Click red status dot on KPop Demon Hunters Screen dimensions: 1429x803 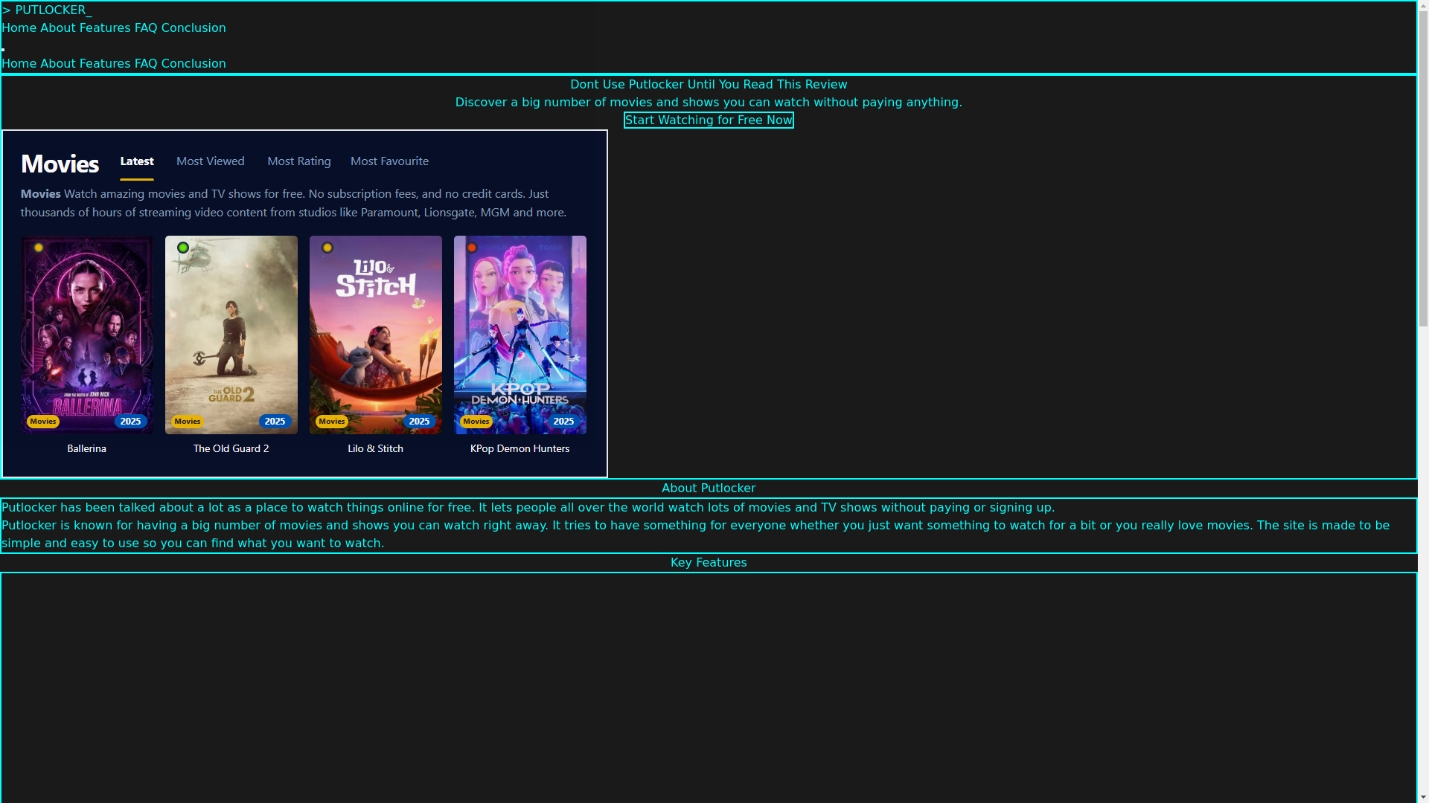(x=472, y=248)
